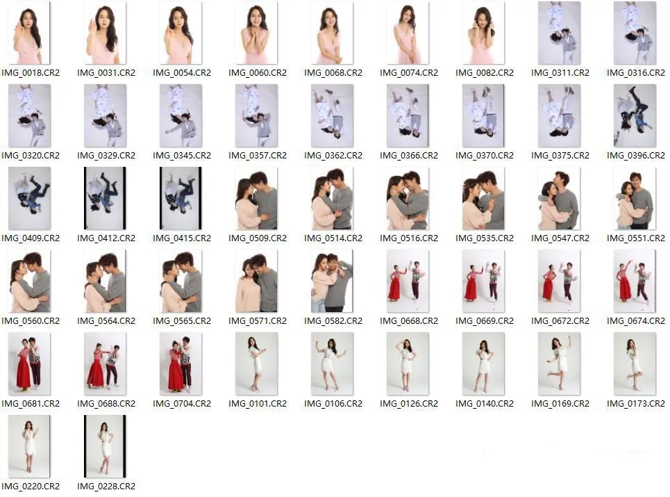Select the IMG_0674.CR2 thumbnail
670x497 pixels.
pyautogui.click(x=635, y=281)
